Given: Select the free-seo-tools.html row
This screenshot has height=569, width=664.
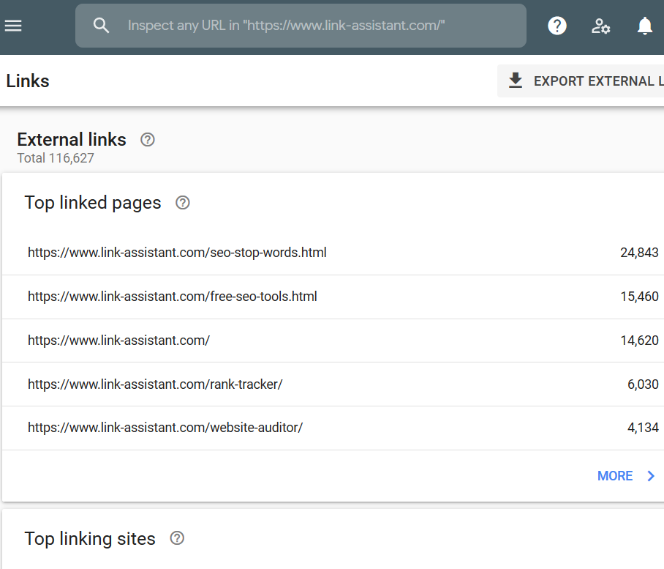Looking at the screenshot, I should 173,297.
